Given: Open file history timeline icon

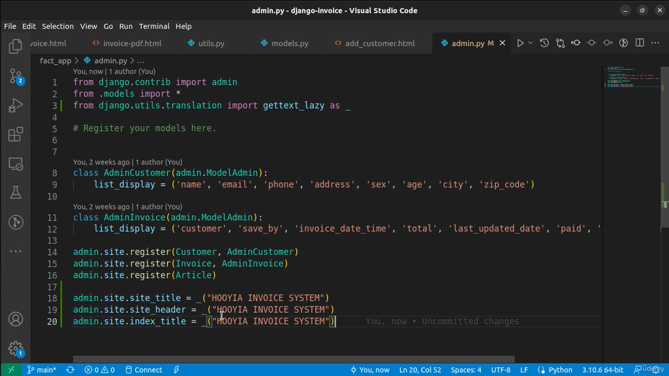Looking at the screenshot, I should (x=544, y=43).
